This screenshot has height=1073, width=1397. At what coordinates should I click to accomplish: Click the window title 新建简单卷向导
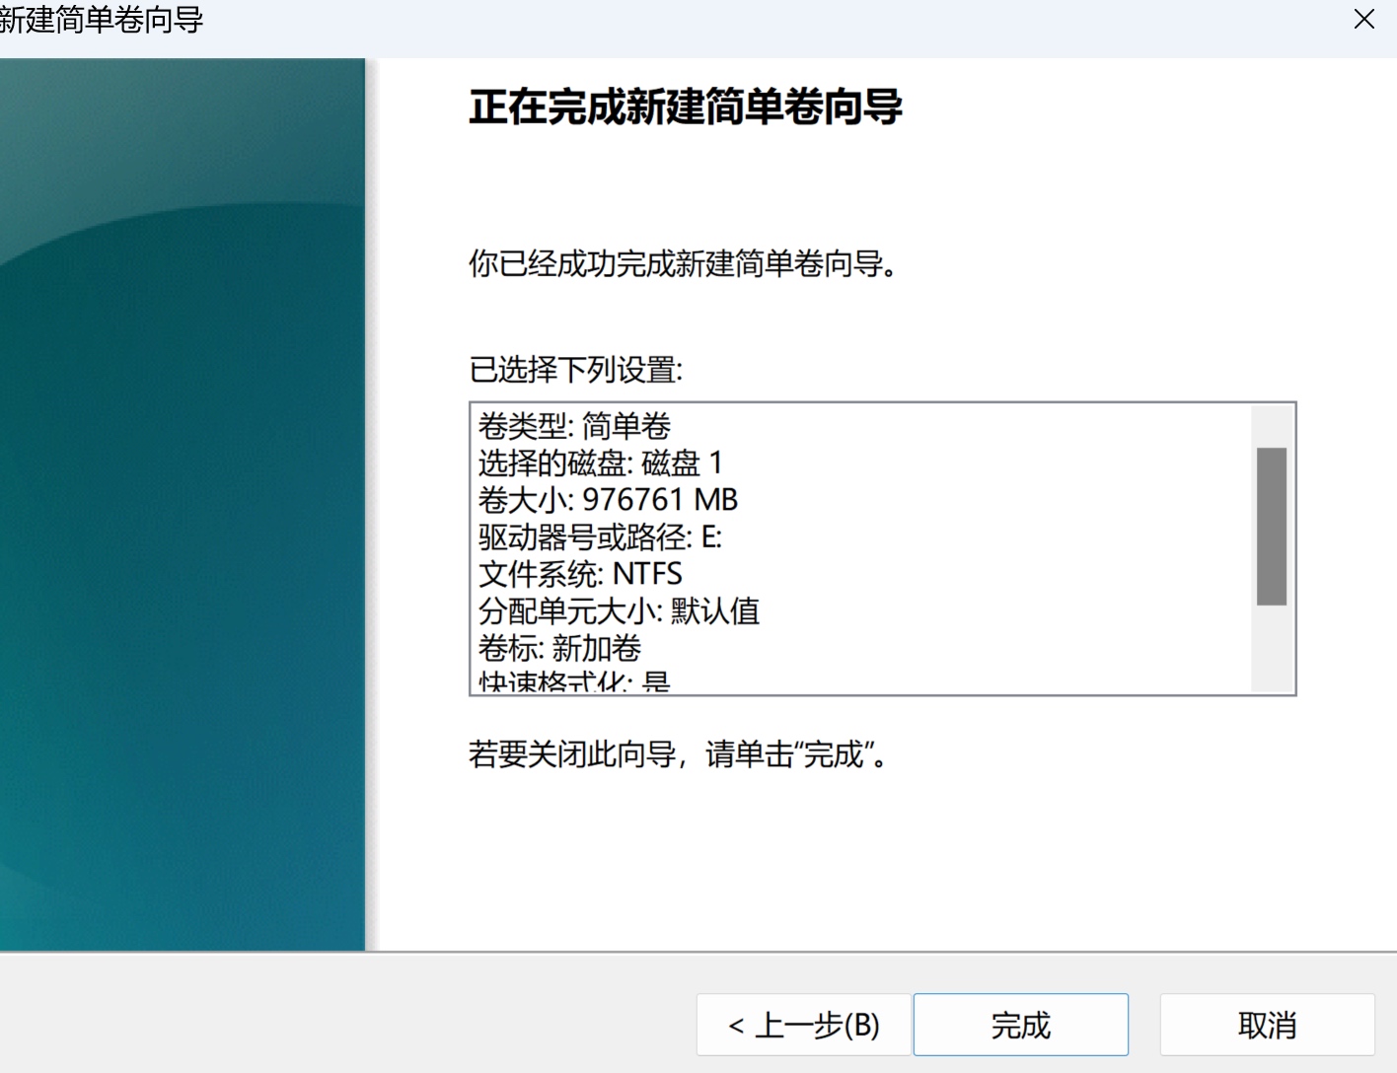101,20
